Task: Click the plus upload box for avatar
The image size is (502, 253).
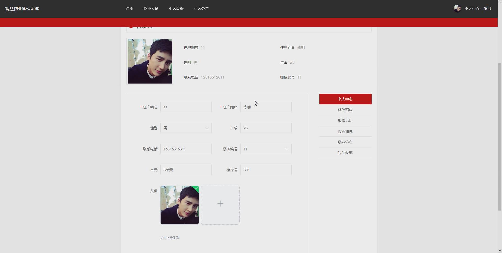Action: 220,205
